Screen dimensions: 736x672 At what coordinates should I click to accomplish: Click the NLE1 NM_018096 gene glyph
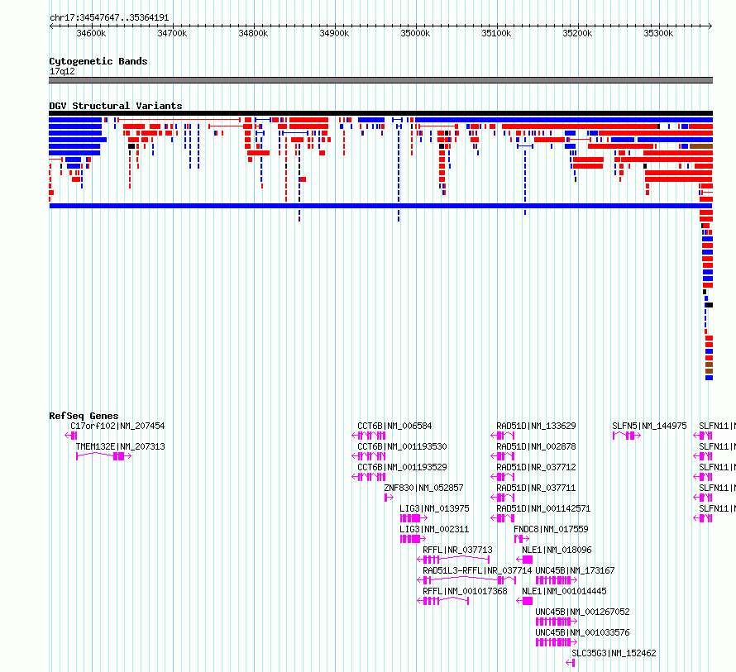tap(525, 560)
